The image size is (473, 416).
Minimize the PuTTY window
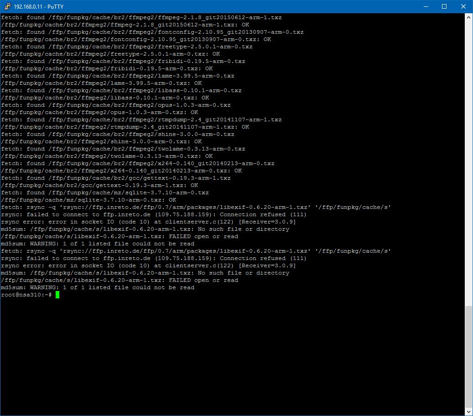(426, 6)
